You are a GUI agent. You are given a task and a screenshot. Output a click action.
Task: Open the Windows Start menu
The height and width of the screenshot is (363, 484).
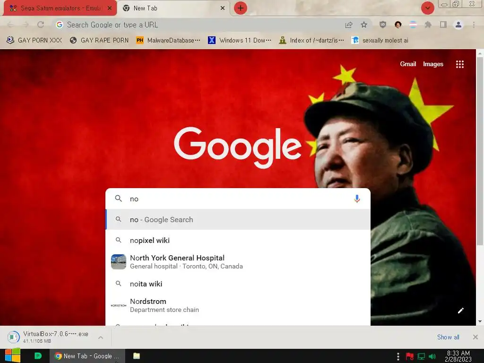point(13,356)
